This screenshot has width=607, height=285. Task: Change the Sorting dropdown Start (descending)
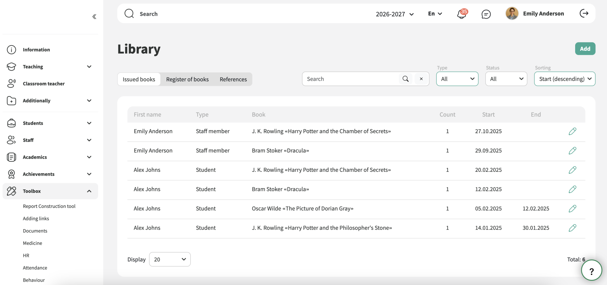click(x=565, y=79)
